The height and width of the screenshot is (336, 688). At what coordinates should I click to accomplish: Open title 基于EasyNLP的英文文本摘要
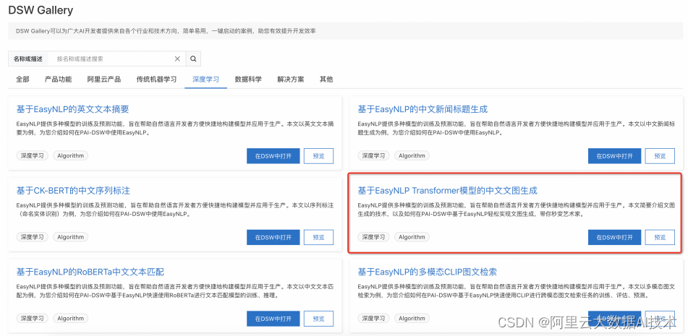point(73,109)
